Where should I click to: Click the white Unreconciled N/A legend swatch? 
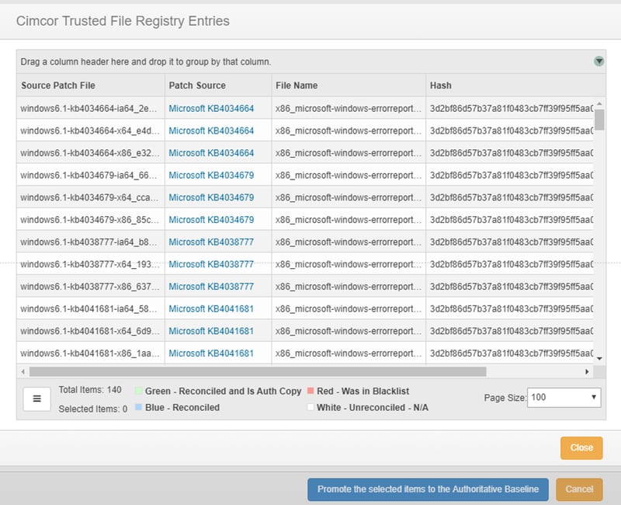[310, 407]
